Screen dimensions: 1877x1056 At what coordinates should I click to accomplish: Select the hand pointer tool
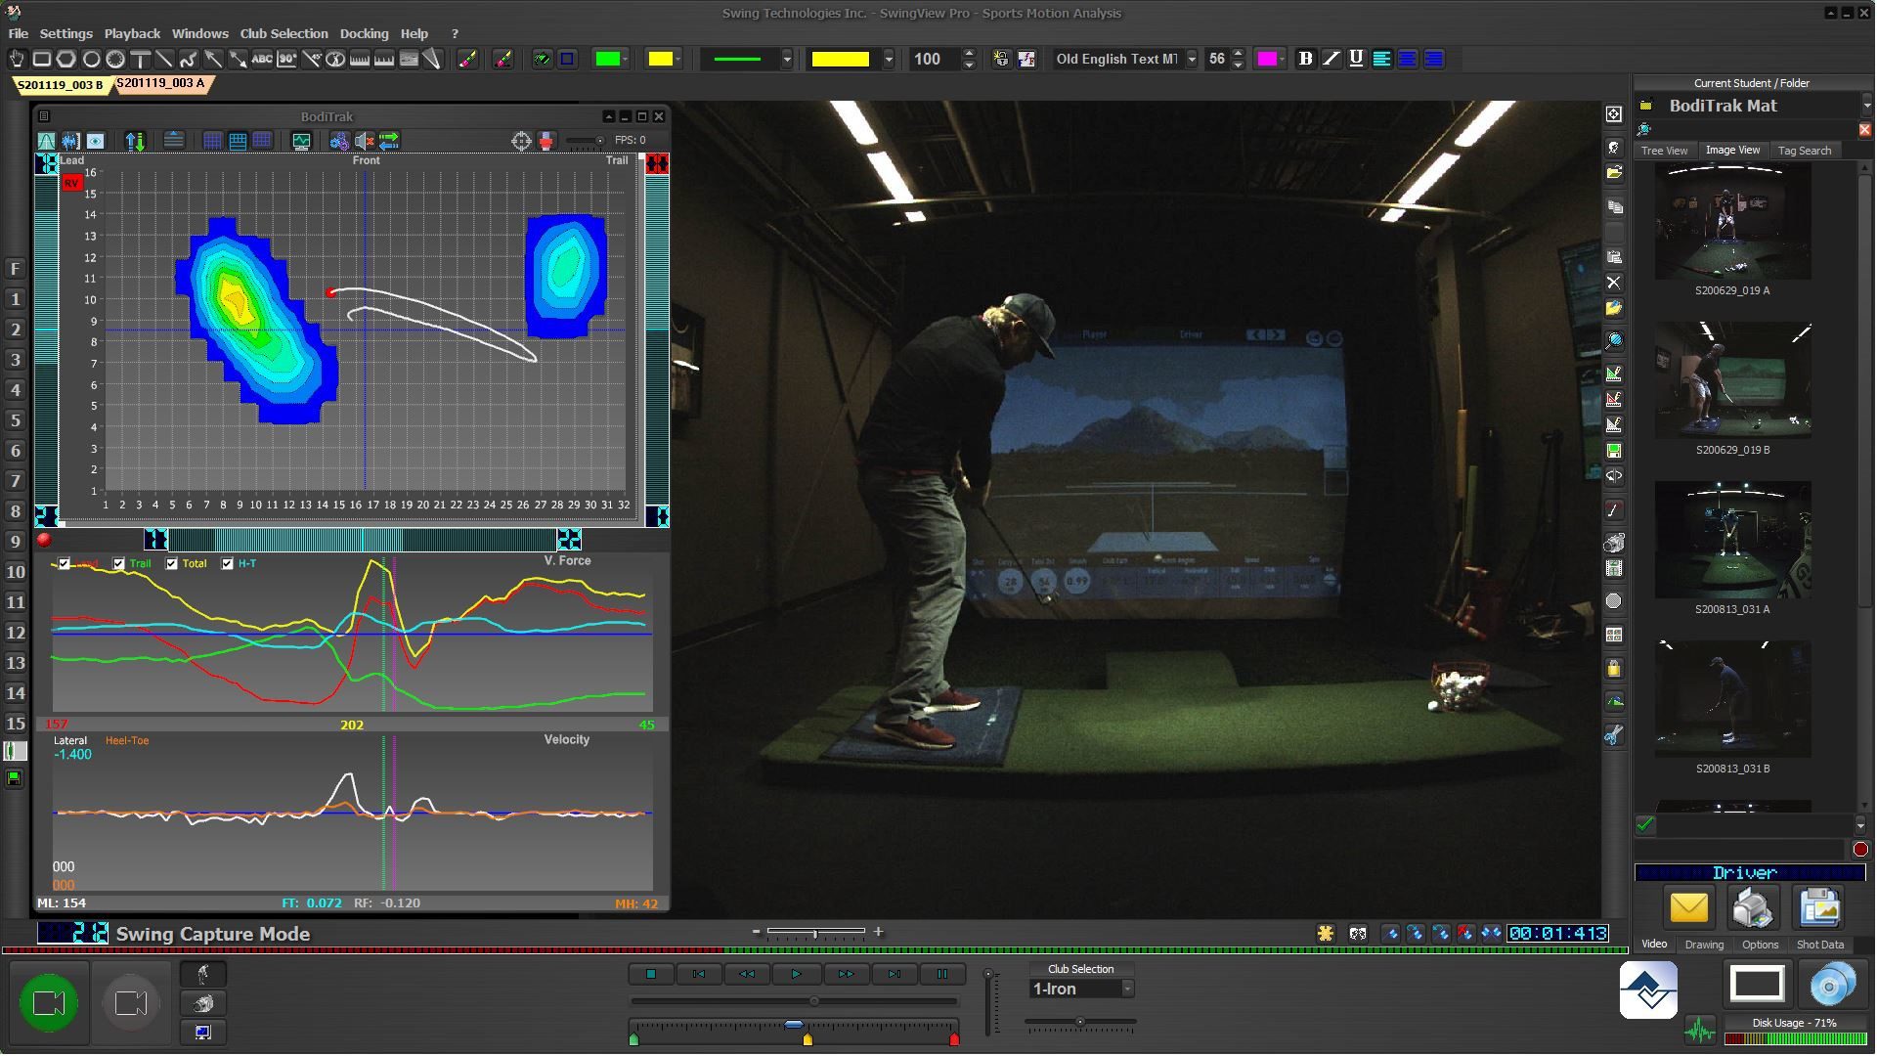17,59
